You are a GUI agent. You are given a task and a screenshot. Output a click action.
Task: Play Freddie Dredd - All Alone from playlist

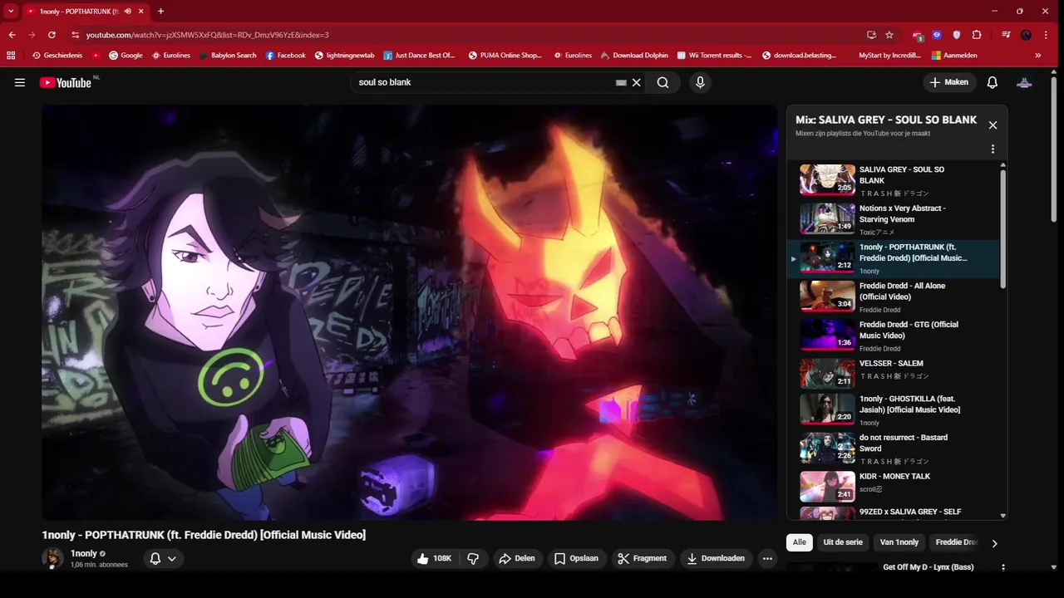coord(893,297)
